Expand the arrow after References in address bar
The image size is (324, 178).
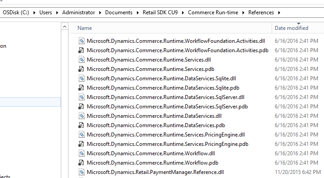(279, 13)
